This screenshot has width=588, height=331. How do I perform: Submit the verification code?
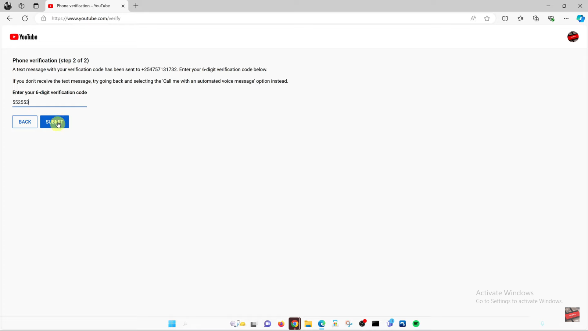(54, 122)
